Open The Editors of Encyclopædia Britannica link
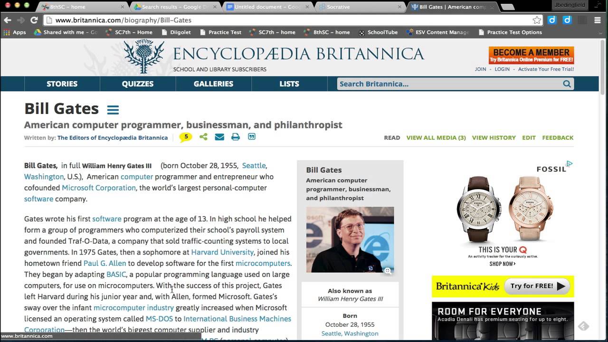This screenshot has height=342, width=608. point(113,138)
